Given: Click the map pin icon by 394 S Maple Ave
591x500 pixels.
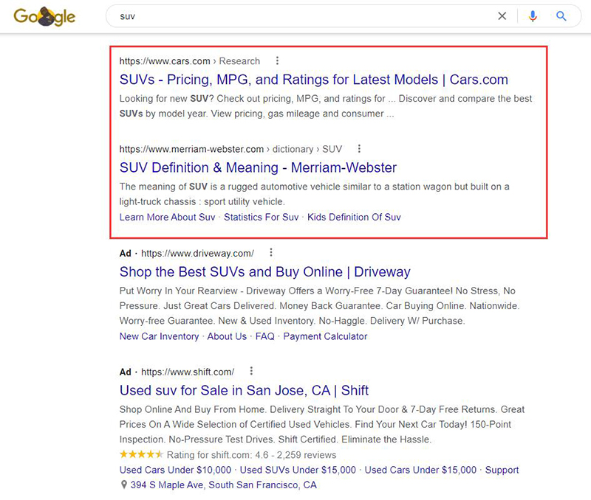Looking at the screenshot, I should click(x=123, y=485).
